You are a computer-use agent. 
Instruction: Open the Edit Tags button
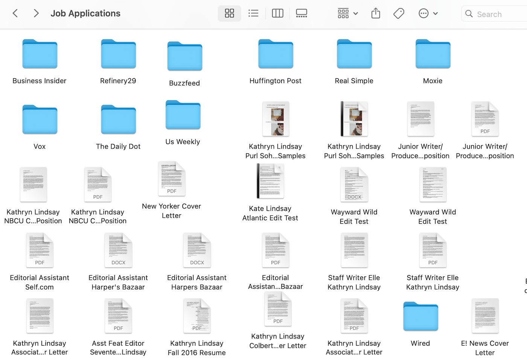click(x=399, y=14)
